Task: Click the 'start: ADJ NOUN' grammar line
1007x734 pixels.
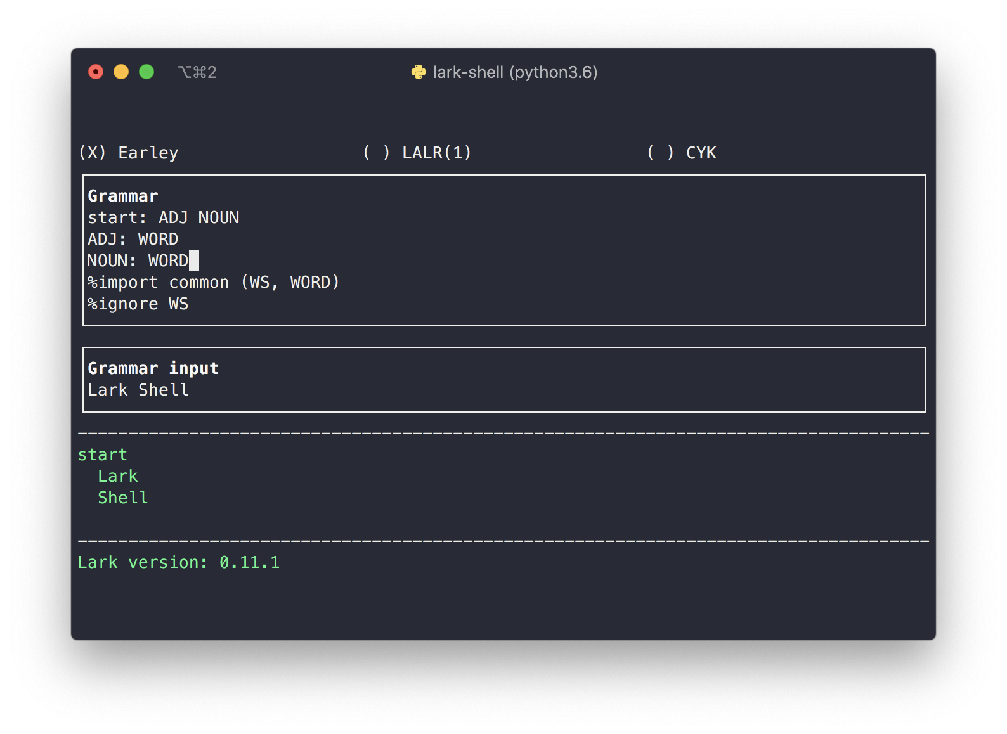Action: tap(164, 217)
